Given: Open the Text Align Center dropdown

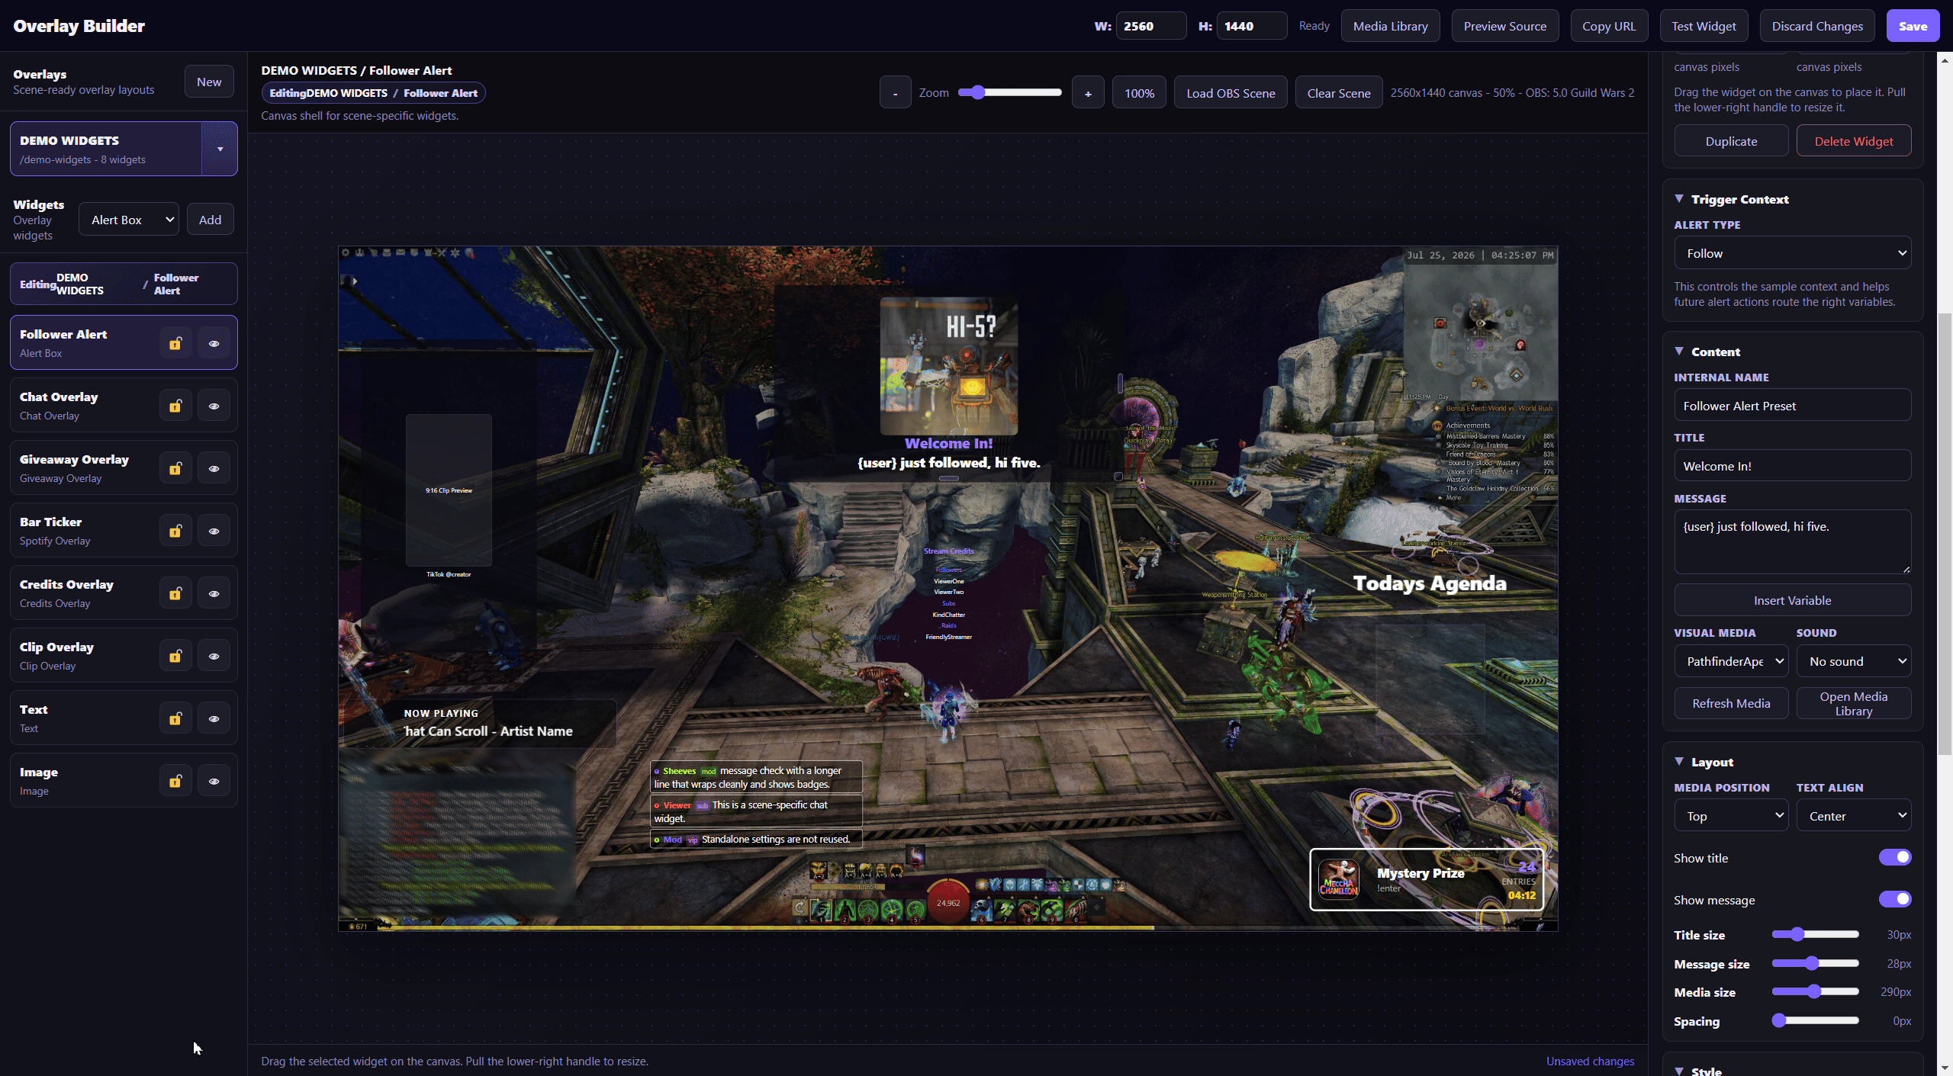Looking at the screenshot, I should tap(1854, 816).
